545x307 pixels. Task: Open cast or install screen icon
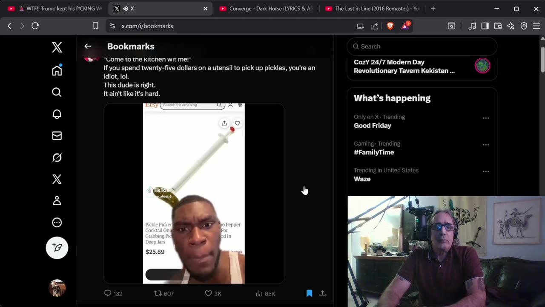pos(360,26)
